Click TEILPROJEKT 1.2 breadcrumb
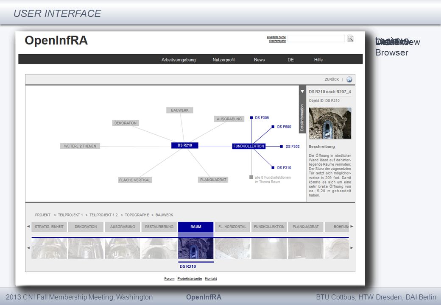Viewport: 441px width, 305px height. tap(103, 215)
